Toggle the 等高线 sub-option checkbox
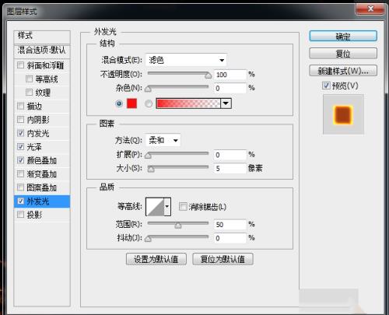Image resolution: width=389 pixels, height=315 pixels. coord(29,79)
